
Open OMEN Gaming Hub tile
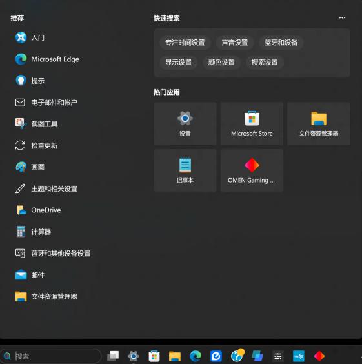click(x=252, y=170)
